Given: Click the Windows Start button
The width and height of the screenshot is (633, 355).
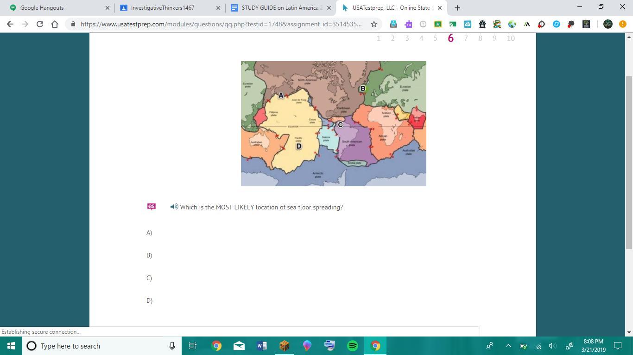Looking at the screenshot, I should pos(11,346).
